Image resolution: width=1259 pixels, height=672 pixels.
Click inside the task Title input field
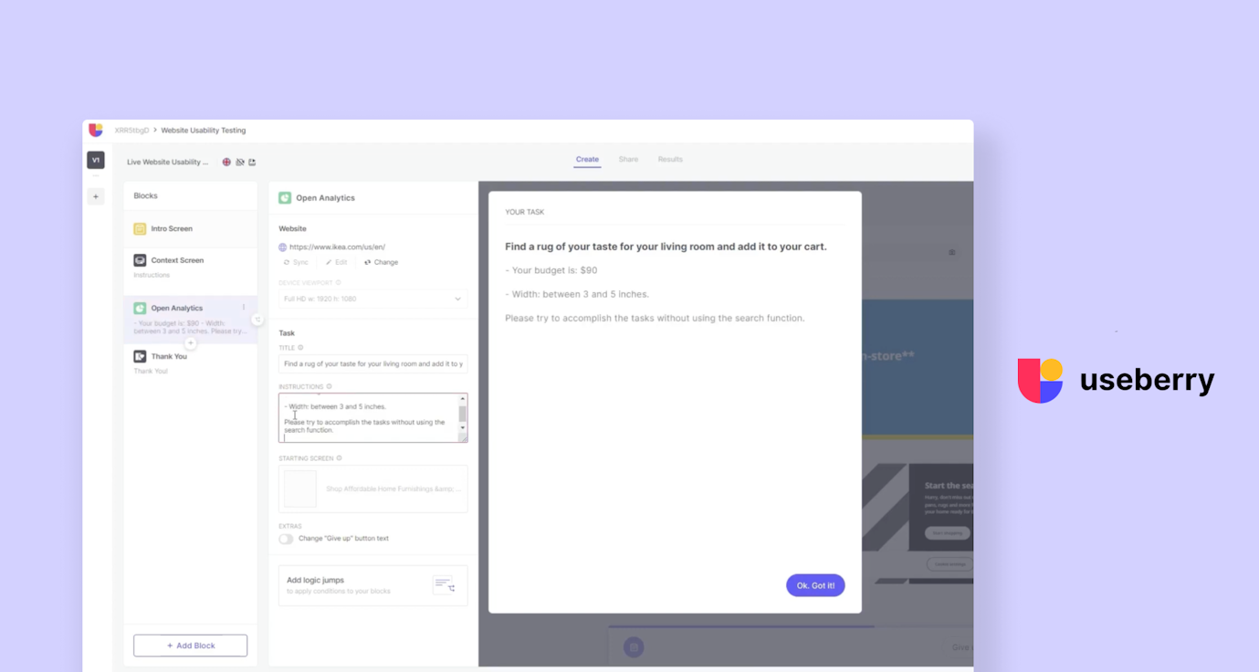point(372,364)
